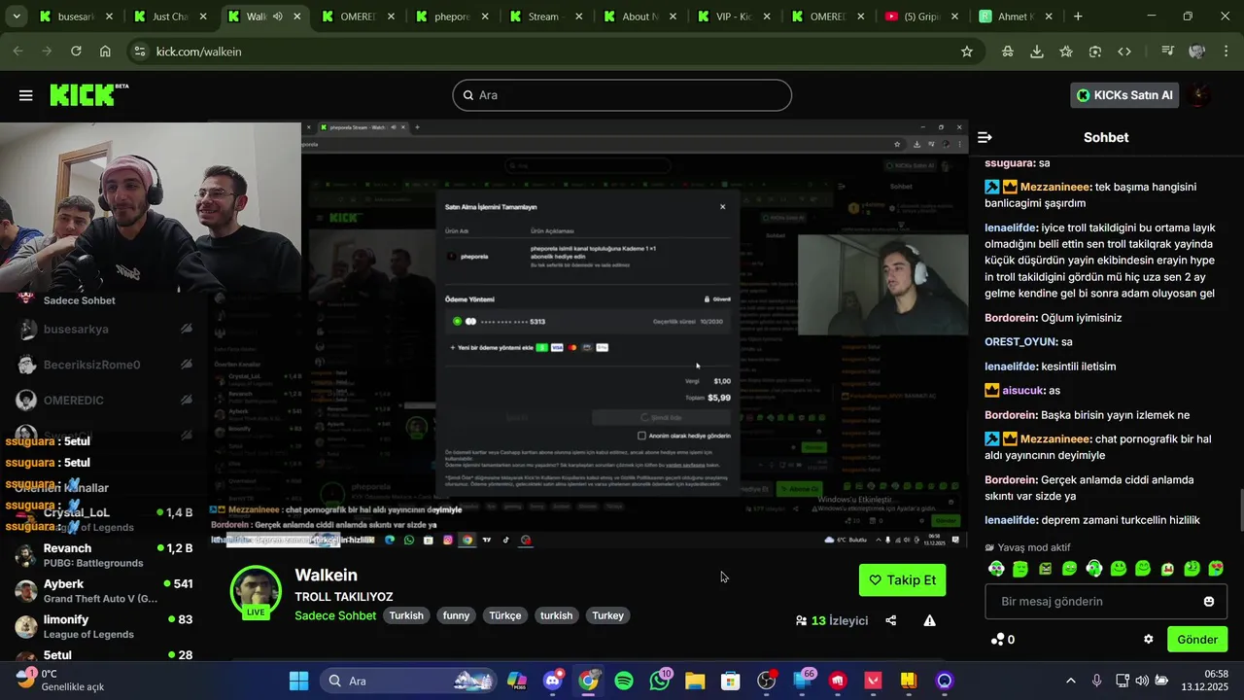Open the Walkein channel name
The height and width of the screenshot is (700, 1244).
point(327,576)
